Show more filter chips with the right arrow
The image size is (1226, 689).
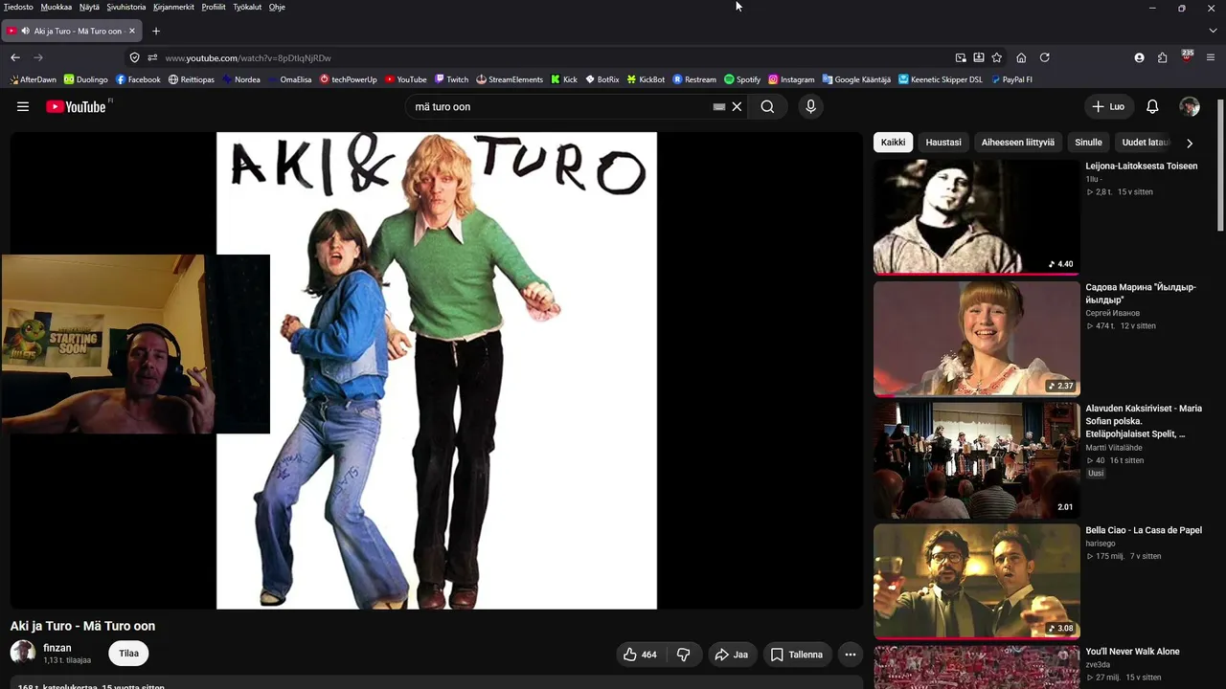[x=1190, y=143]
